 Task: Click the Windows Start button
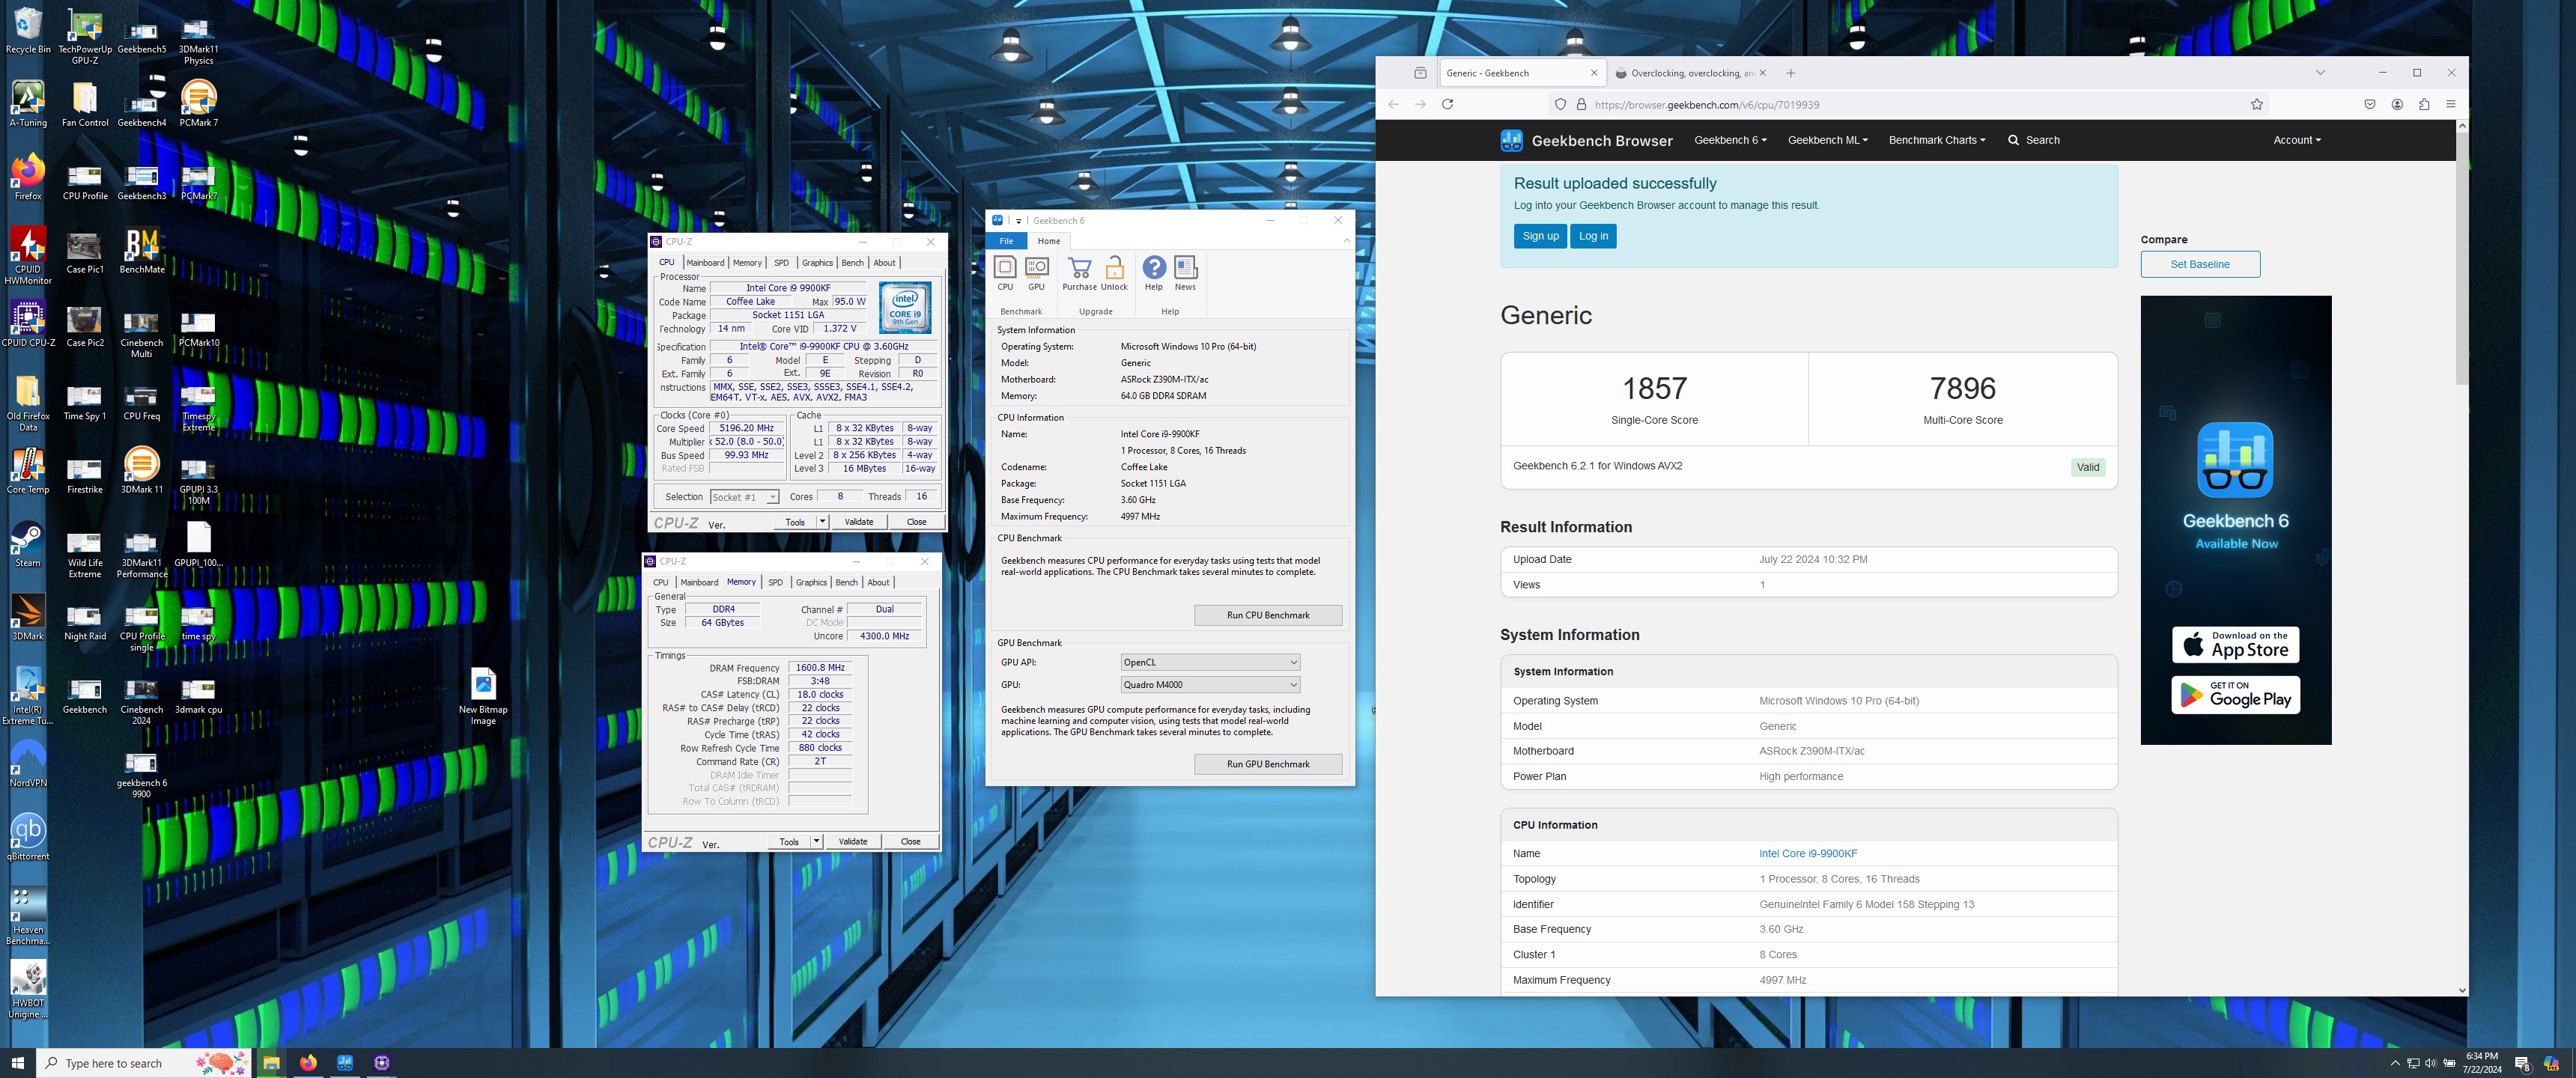pyautogui.click(x=17, y=1063)
